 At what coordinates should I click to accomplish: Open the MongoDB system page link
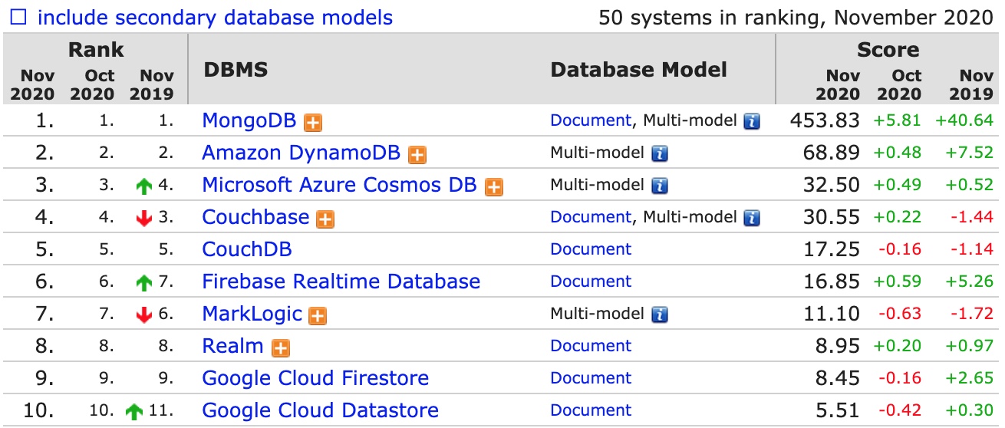(x=250, y=120)
